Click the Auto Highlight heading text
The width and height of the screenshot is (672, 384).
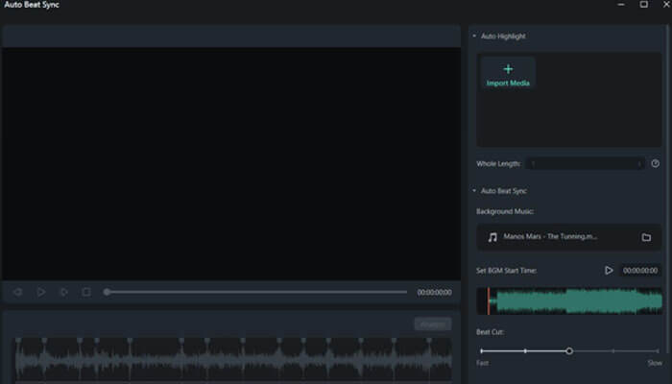[503, 36]
